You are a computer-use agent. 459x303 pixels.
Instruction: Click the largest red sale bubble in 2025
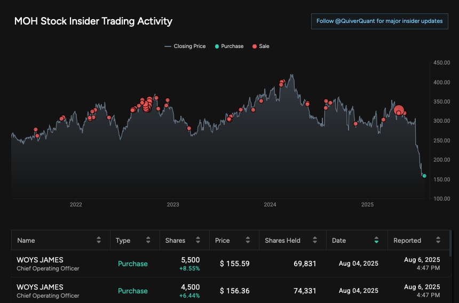pyautogui.click(x=399, y=110)
